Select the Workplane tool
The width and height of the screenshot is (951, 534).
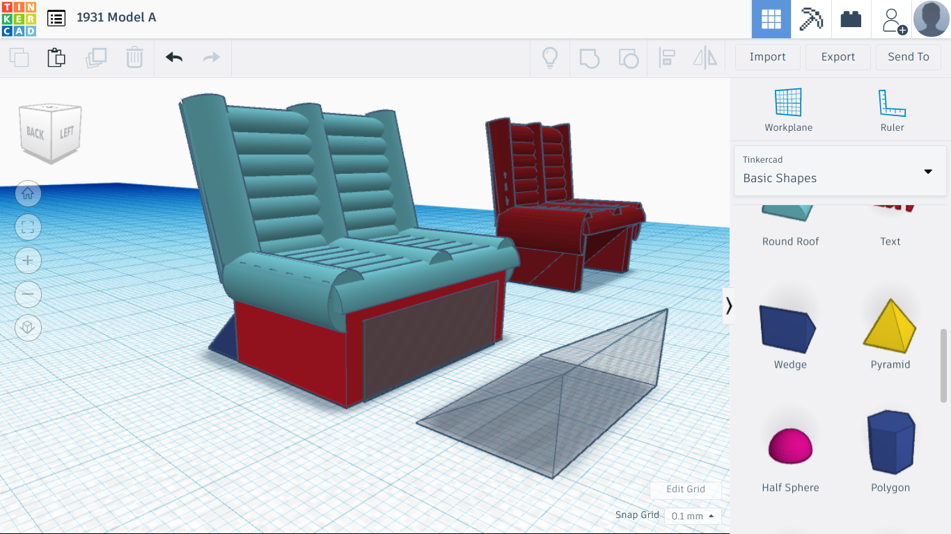click(789, 110)
